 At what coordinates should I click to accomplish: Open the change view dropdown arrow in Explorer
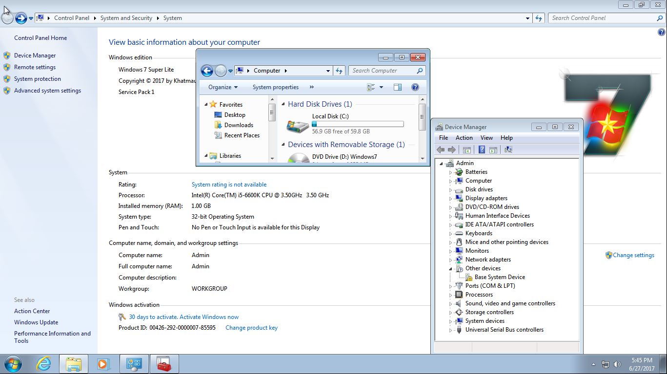(381, 87)
